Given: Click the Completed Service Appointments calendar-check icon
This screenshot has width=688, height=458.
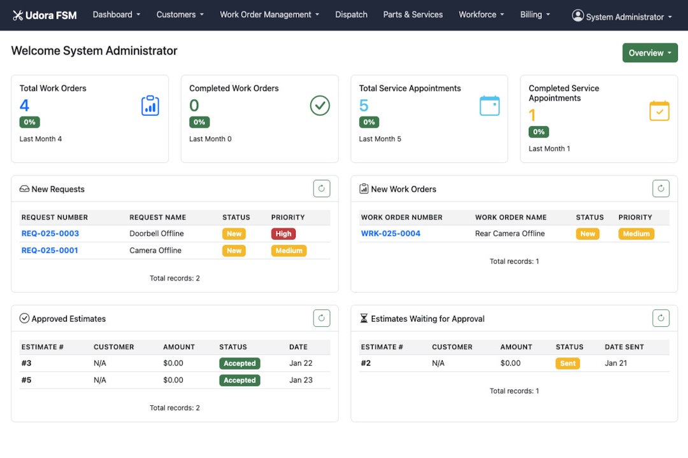Looking at the screenshot, I should tap(659, 111).
